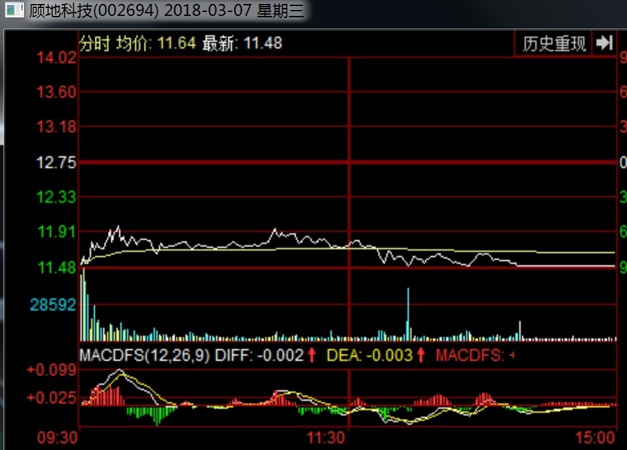627x450 pixels.
Task: Click the red up arrow after DIFF value
Action: click(311, 355)
